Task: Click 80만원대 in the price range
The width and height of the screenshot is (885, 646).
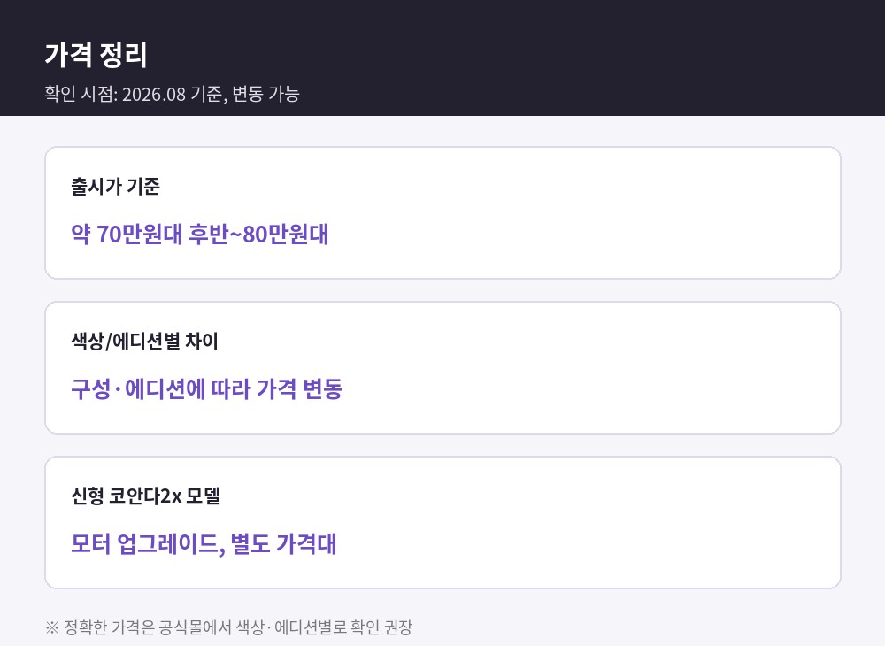Action: click(286, 235)
